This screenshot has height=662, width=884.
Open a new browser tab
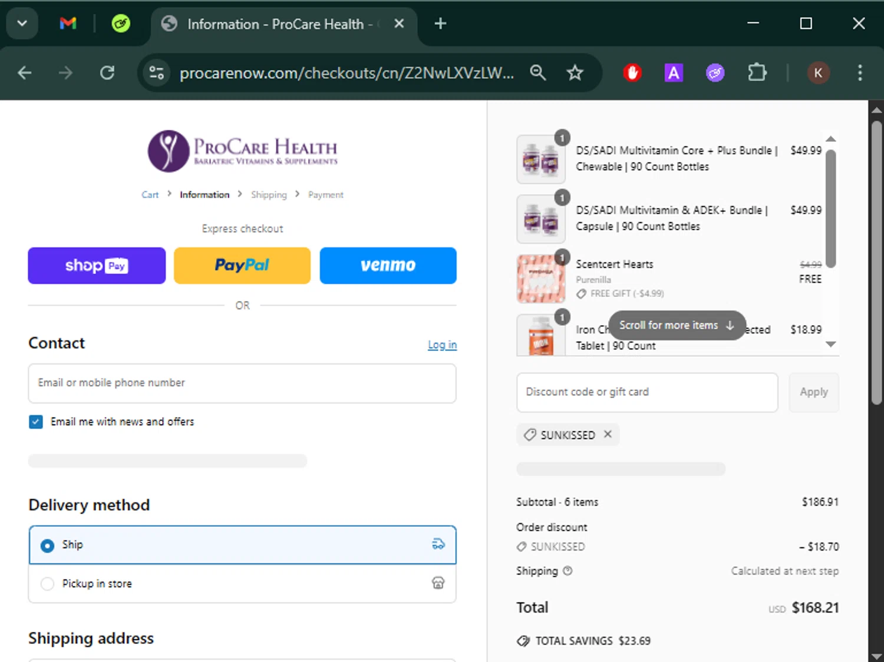point(440,24)
